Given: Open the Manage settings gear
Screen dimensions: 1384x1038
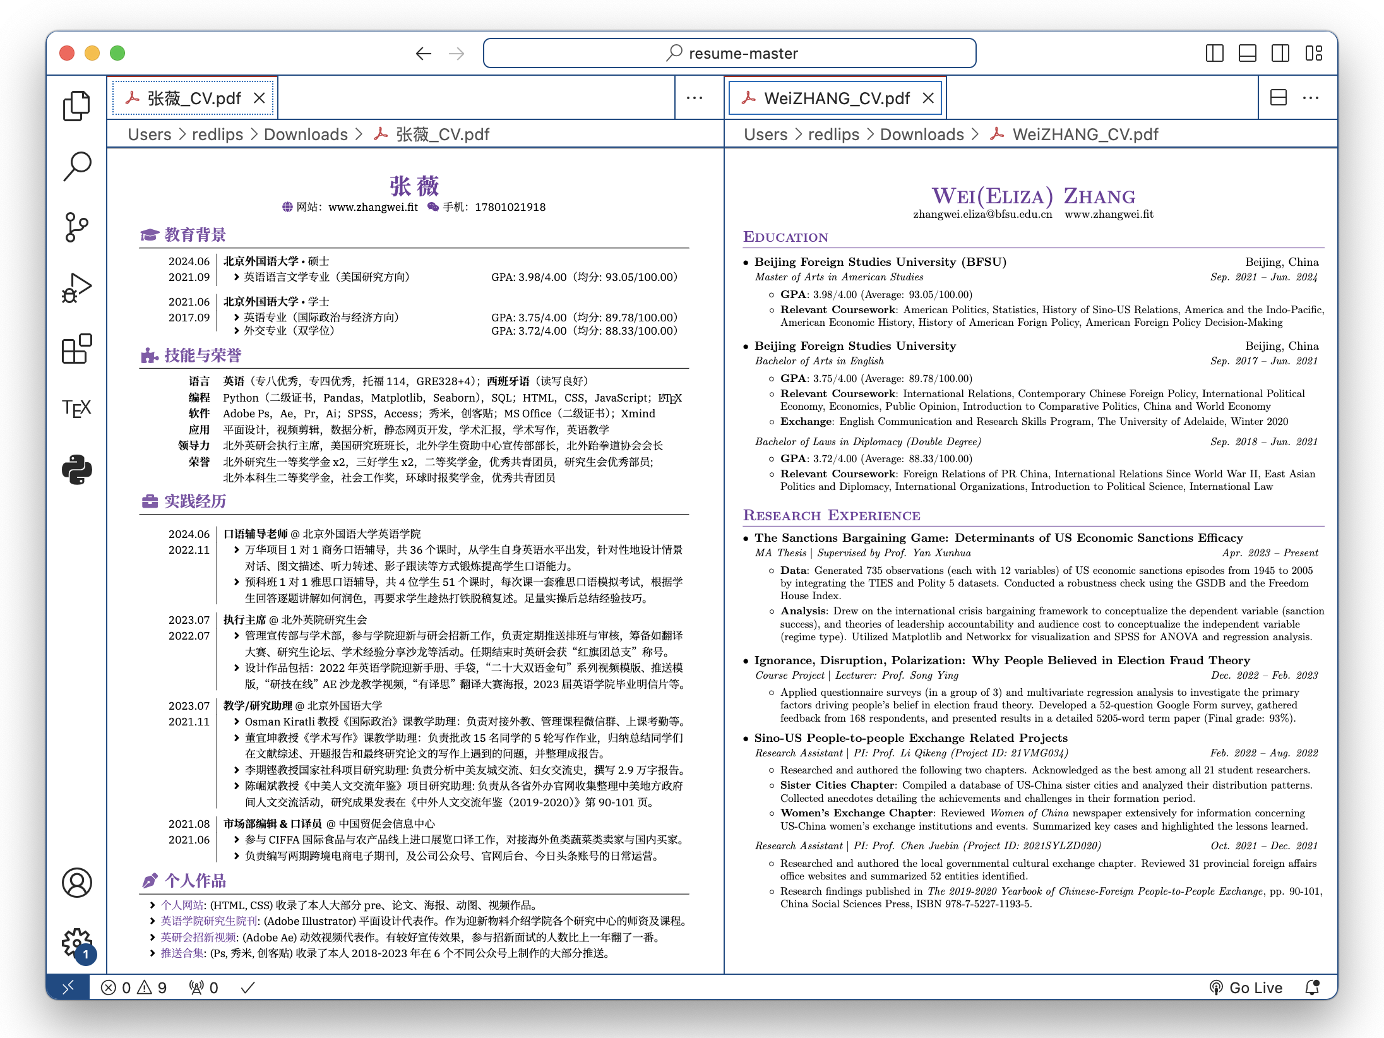Looking at the screenshot, I should point(76,943).
